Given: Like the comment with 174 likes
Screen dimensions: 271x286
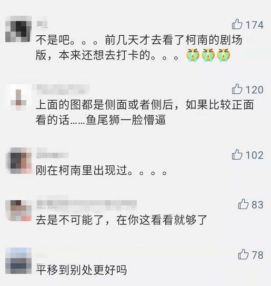Looking at the screenshot, I should point(237,24).
